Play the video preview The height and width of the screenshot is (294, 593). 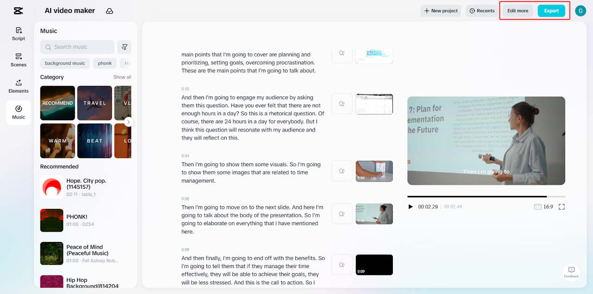point(410,207)
